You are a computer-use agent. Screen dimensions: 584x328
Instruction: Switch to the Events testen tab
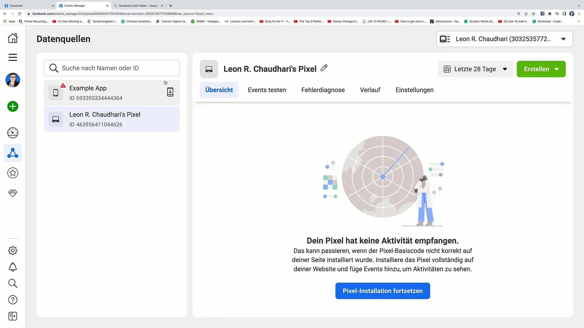coord(267,90)
